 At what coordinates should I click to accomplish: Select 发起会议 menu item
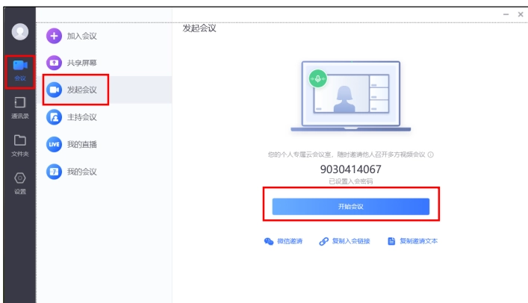click(82, 90)
